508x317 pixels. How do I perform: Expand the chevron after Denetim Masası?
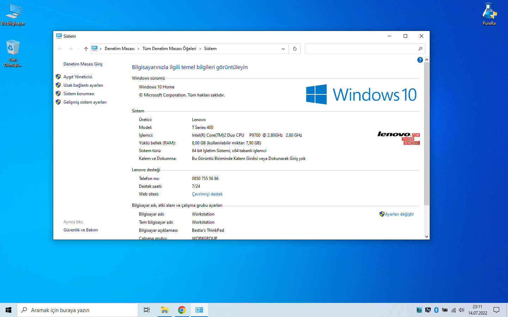[x=138, y=49]
